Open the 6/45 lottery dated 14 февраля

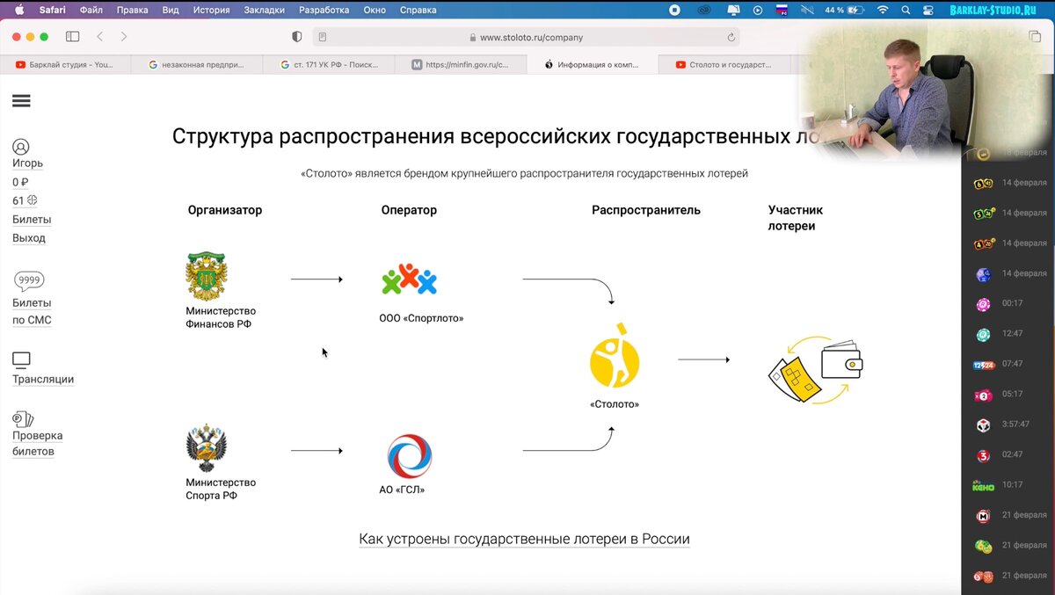pos(983,183)
